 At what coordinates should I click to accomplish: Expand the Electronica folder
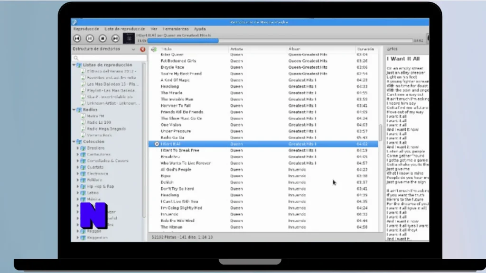tap(78, 173)
